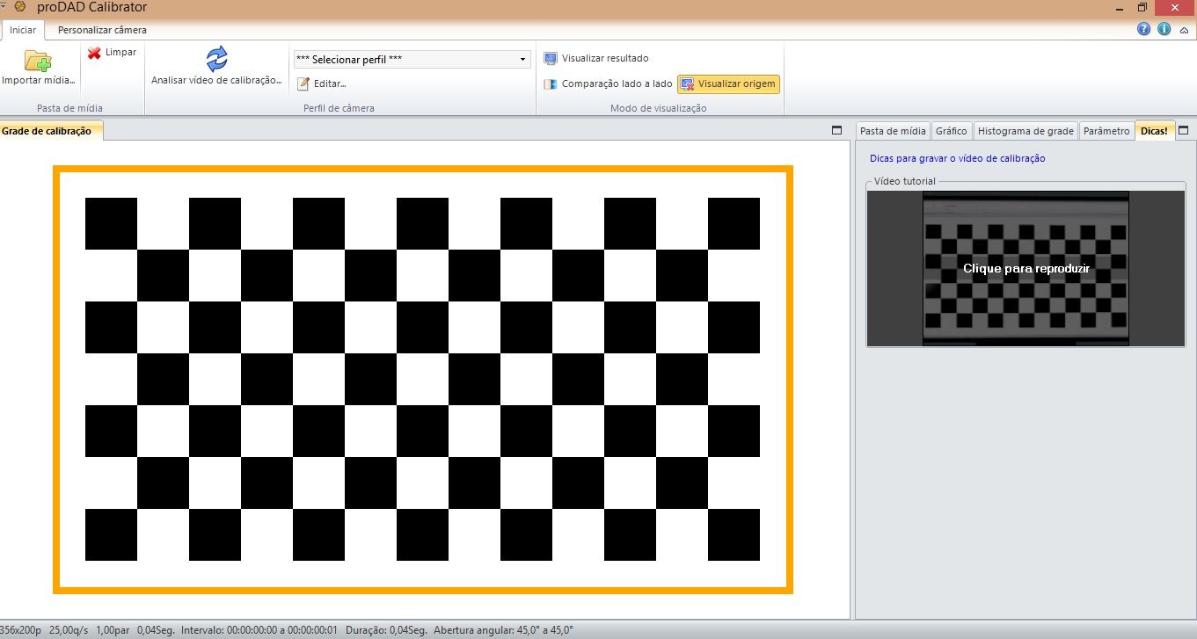Click the blue help question mark icon
This screenshot has width=1197, height=639.
pyautogui.click(x=1143, y=29)
